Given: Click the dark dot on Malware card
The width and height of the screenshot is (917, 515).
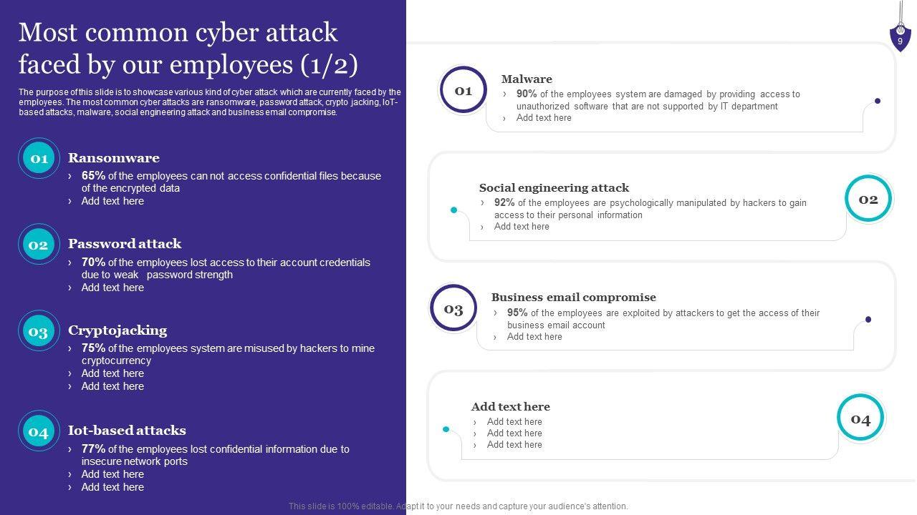Looking at the screenshot, I should 878,101.
